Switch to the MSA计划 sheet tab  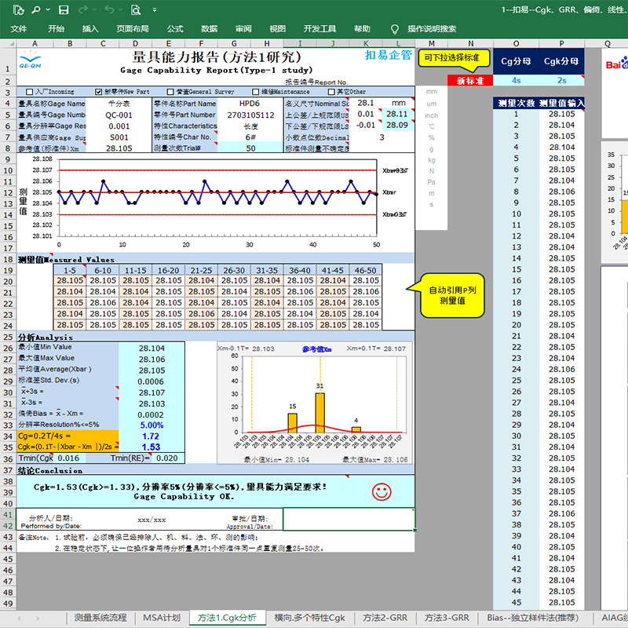click(x=162, y=618)
